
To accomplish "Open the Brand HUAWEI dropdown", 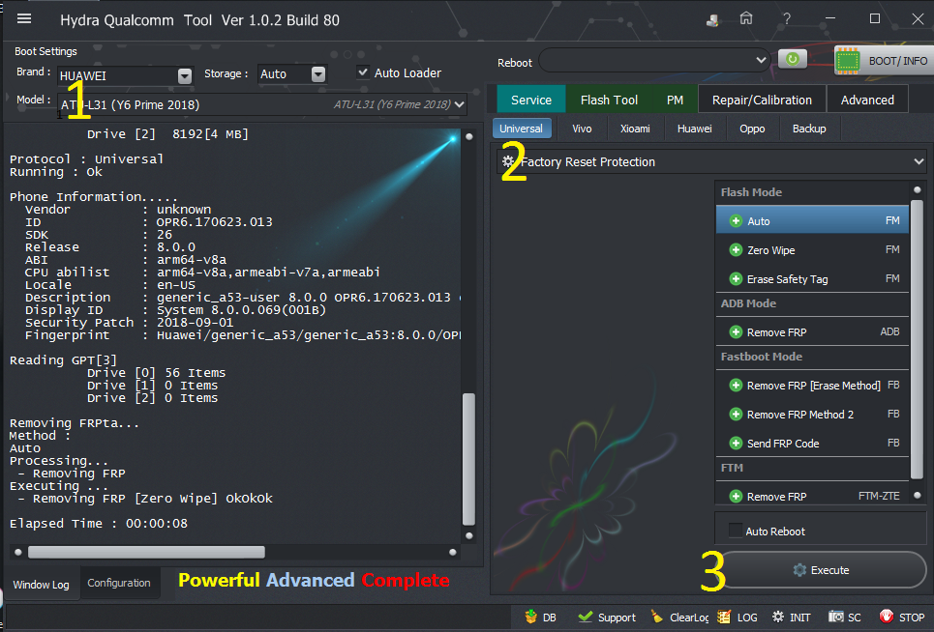I will (185, 75).
